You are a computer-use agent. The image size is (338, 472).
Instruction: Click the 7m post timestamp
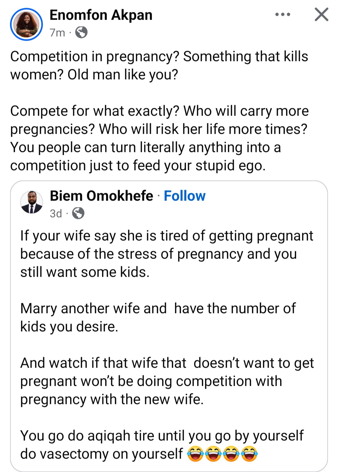[x=57, y=32]
